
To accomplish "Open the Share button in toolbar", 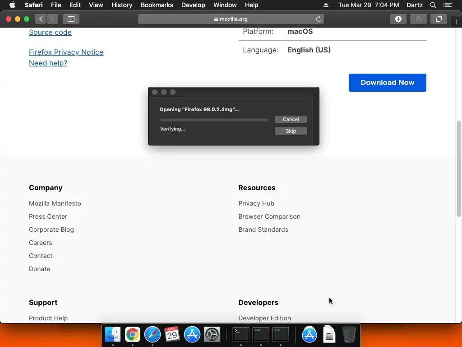I will pyautogui.click(x=418, y=19).
